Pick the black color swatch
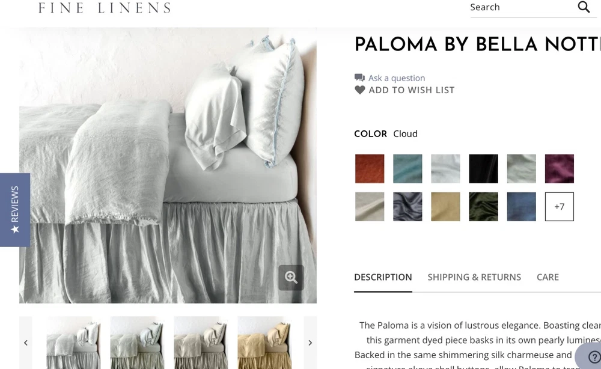601x369 pixels. 483,169
